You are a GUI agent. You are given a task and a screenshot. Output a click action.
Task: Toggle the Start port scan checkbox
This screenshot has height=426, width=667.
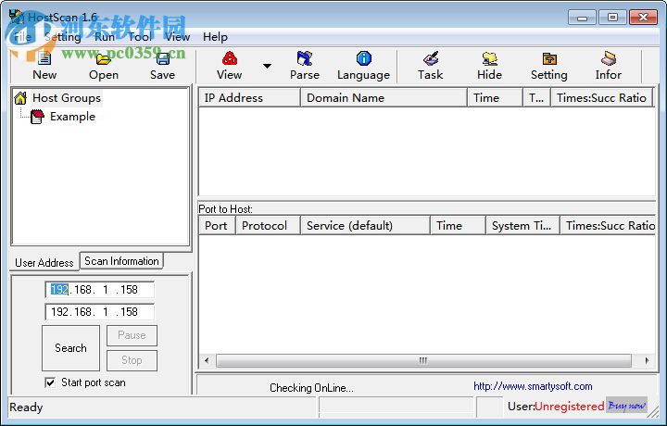50,382
